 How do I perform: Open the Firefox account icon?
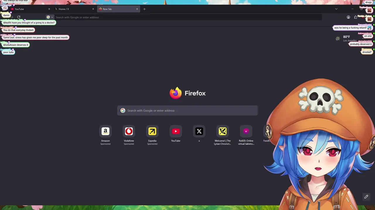click(x=348, y=17)
